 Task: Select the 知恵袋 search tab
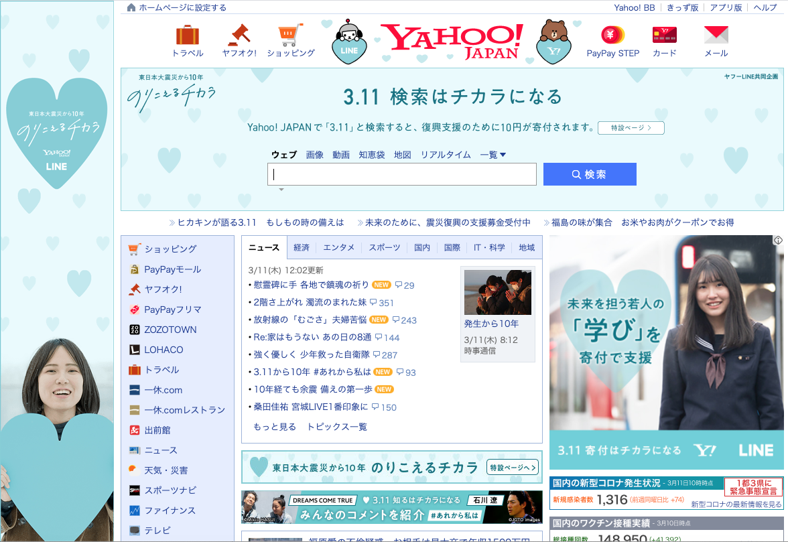point(372,155)
